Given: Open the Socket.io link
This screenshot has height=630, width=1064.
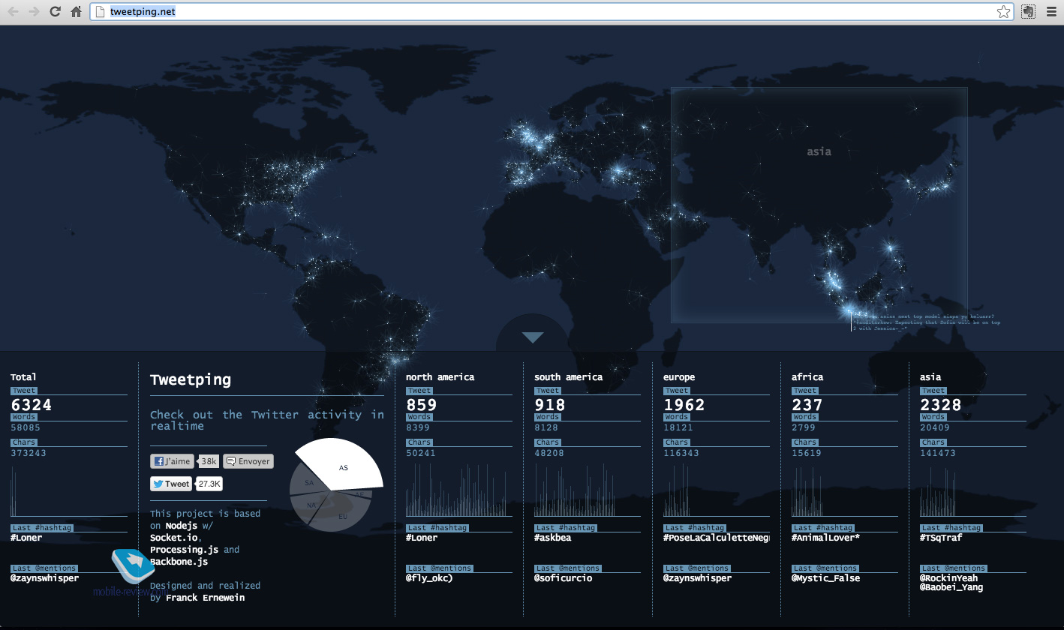Looking at the screenshot, I should pyautogui.click(x=174, y=538).
